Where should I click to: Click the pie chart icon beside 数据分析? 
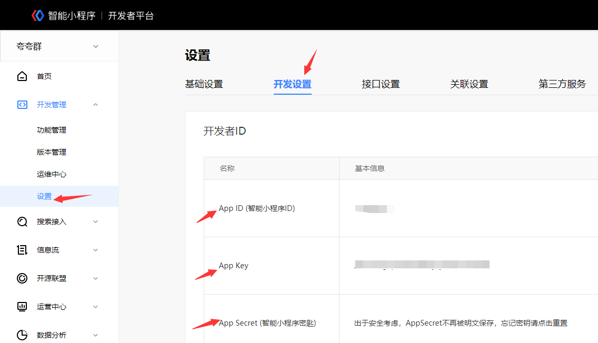pyautogui.click(x=22, y=335)
